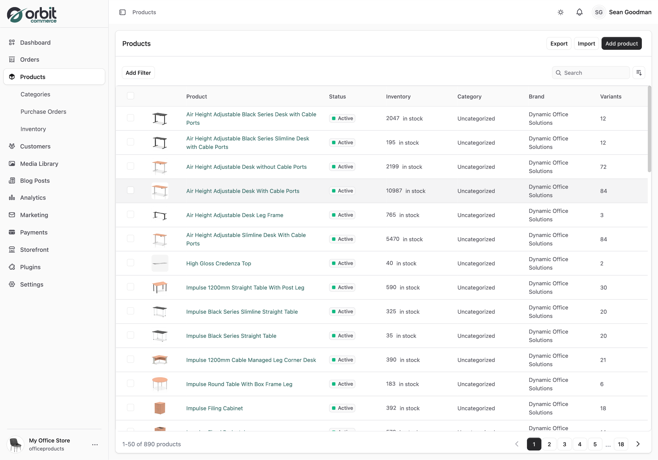Select the High Gloss Credenza Top checkbox

131,263
